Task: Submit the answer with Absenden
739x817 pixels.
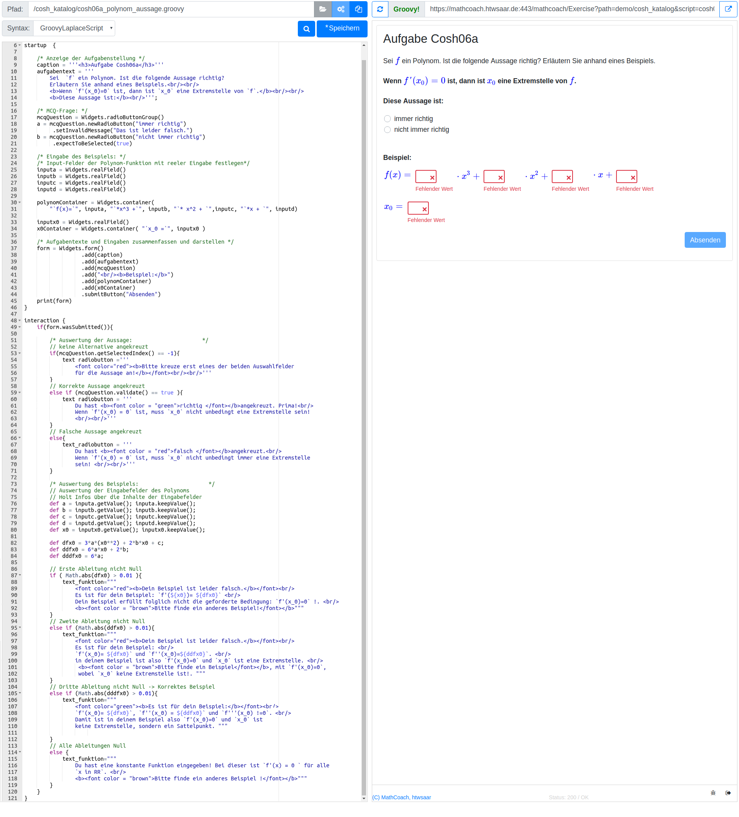Action: pos(705,240)
